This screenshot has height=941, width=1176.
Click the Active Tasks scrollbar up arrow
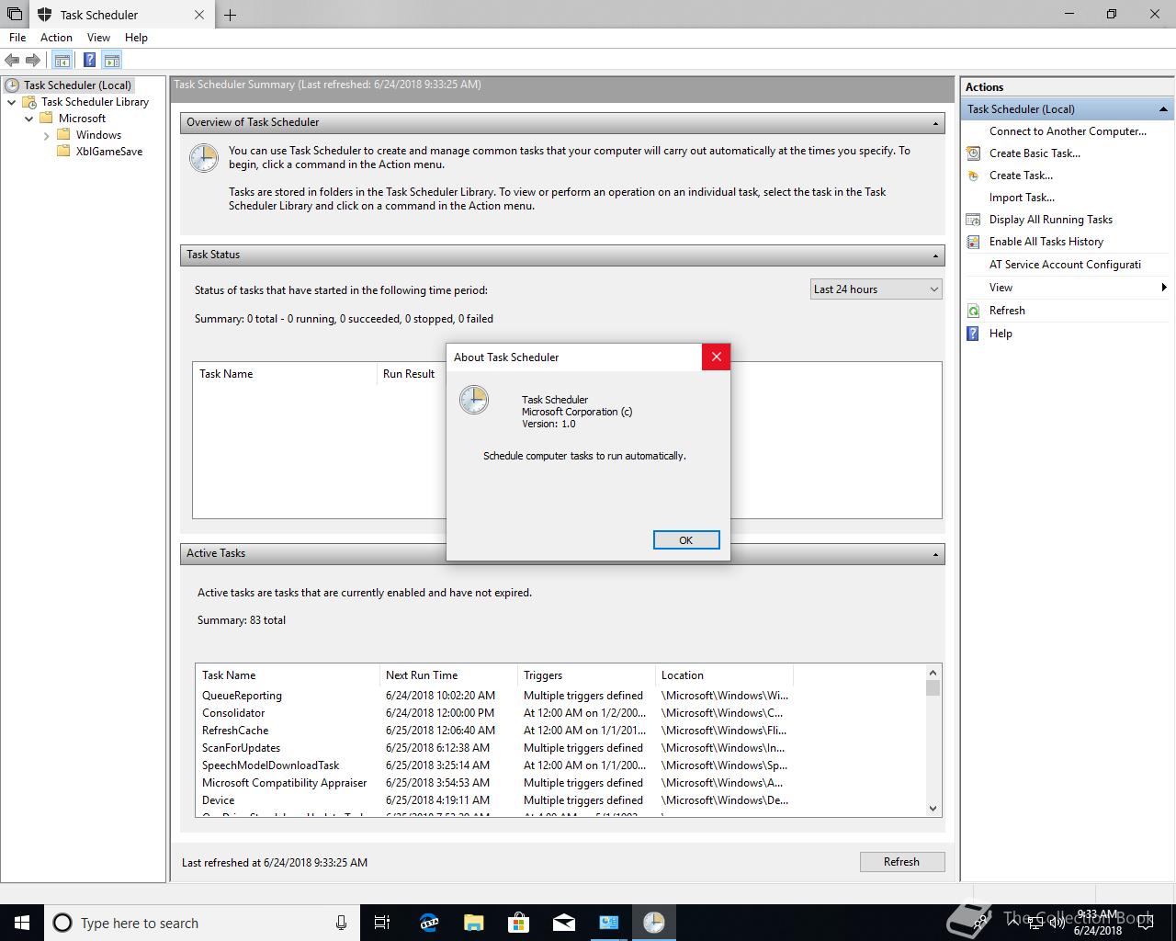coord(933,673)
